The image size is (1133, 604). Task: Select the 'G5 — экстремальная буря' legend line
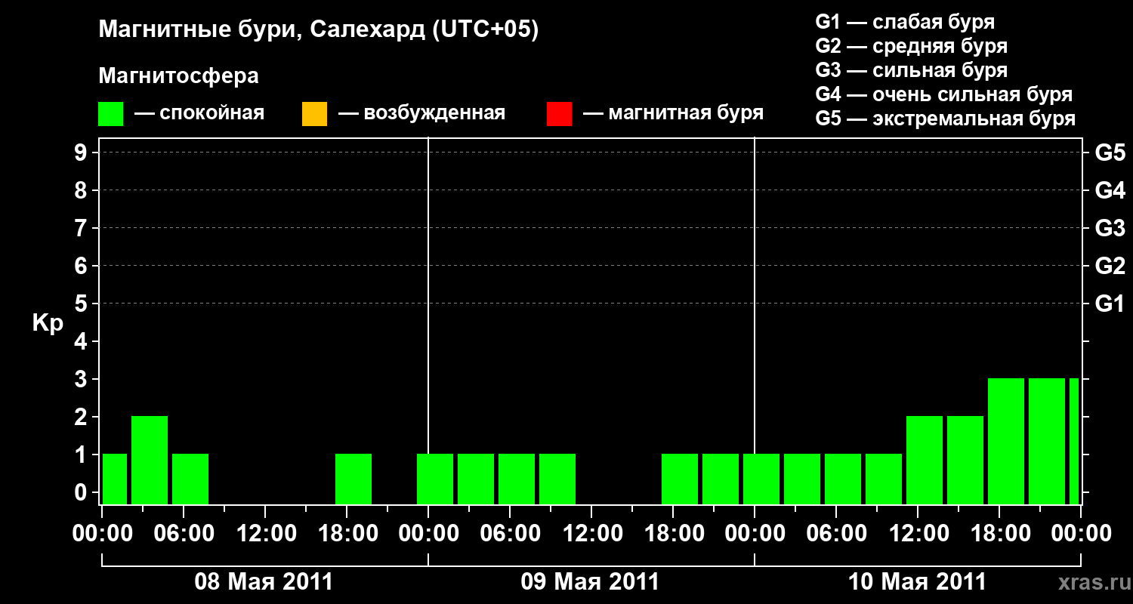(x=946, y=119)
